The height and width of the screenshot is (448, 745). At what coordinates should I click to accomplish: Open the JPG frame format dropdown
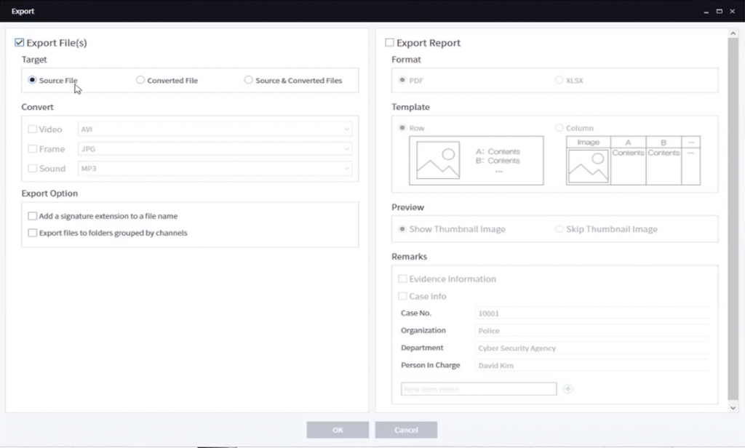click(x=347, y=148)
